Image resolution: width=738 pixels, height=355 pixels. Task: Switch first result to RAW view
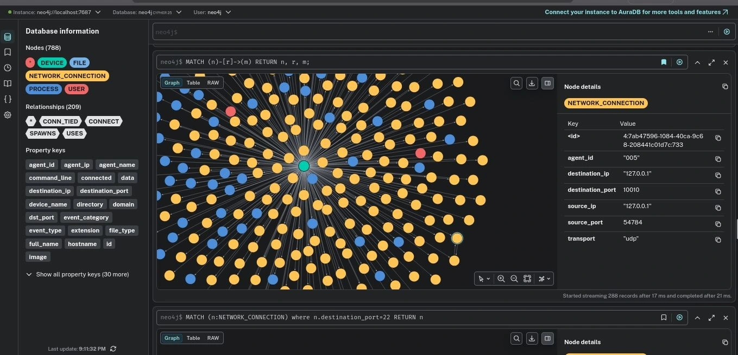(x=213, y=83)
